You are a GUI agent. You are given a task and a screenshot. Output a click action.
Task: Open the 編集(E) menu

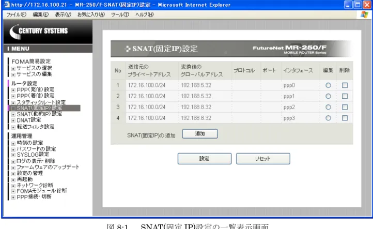point(40,15)
